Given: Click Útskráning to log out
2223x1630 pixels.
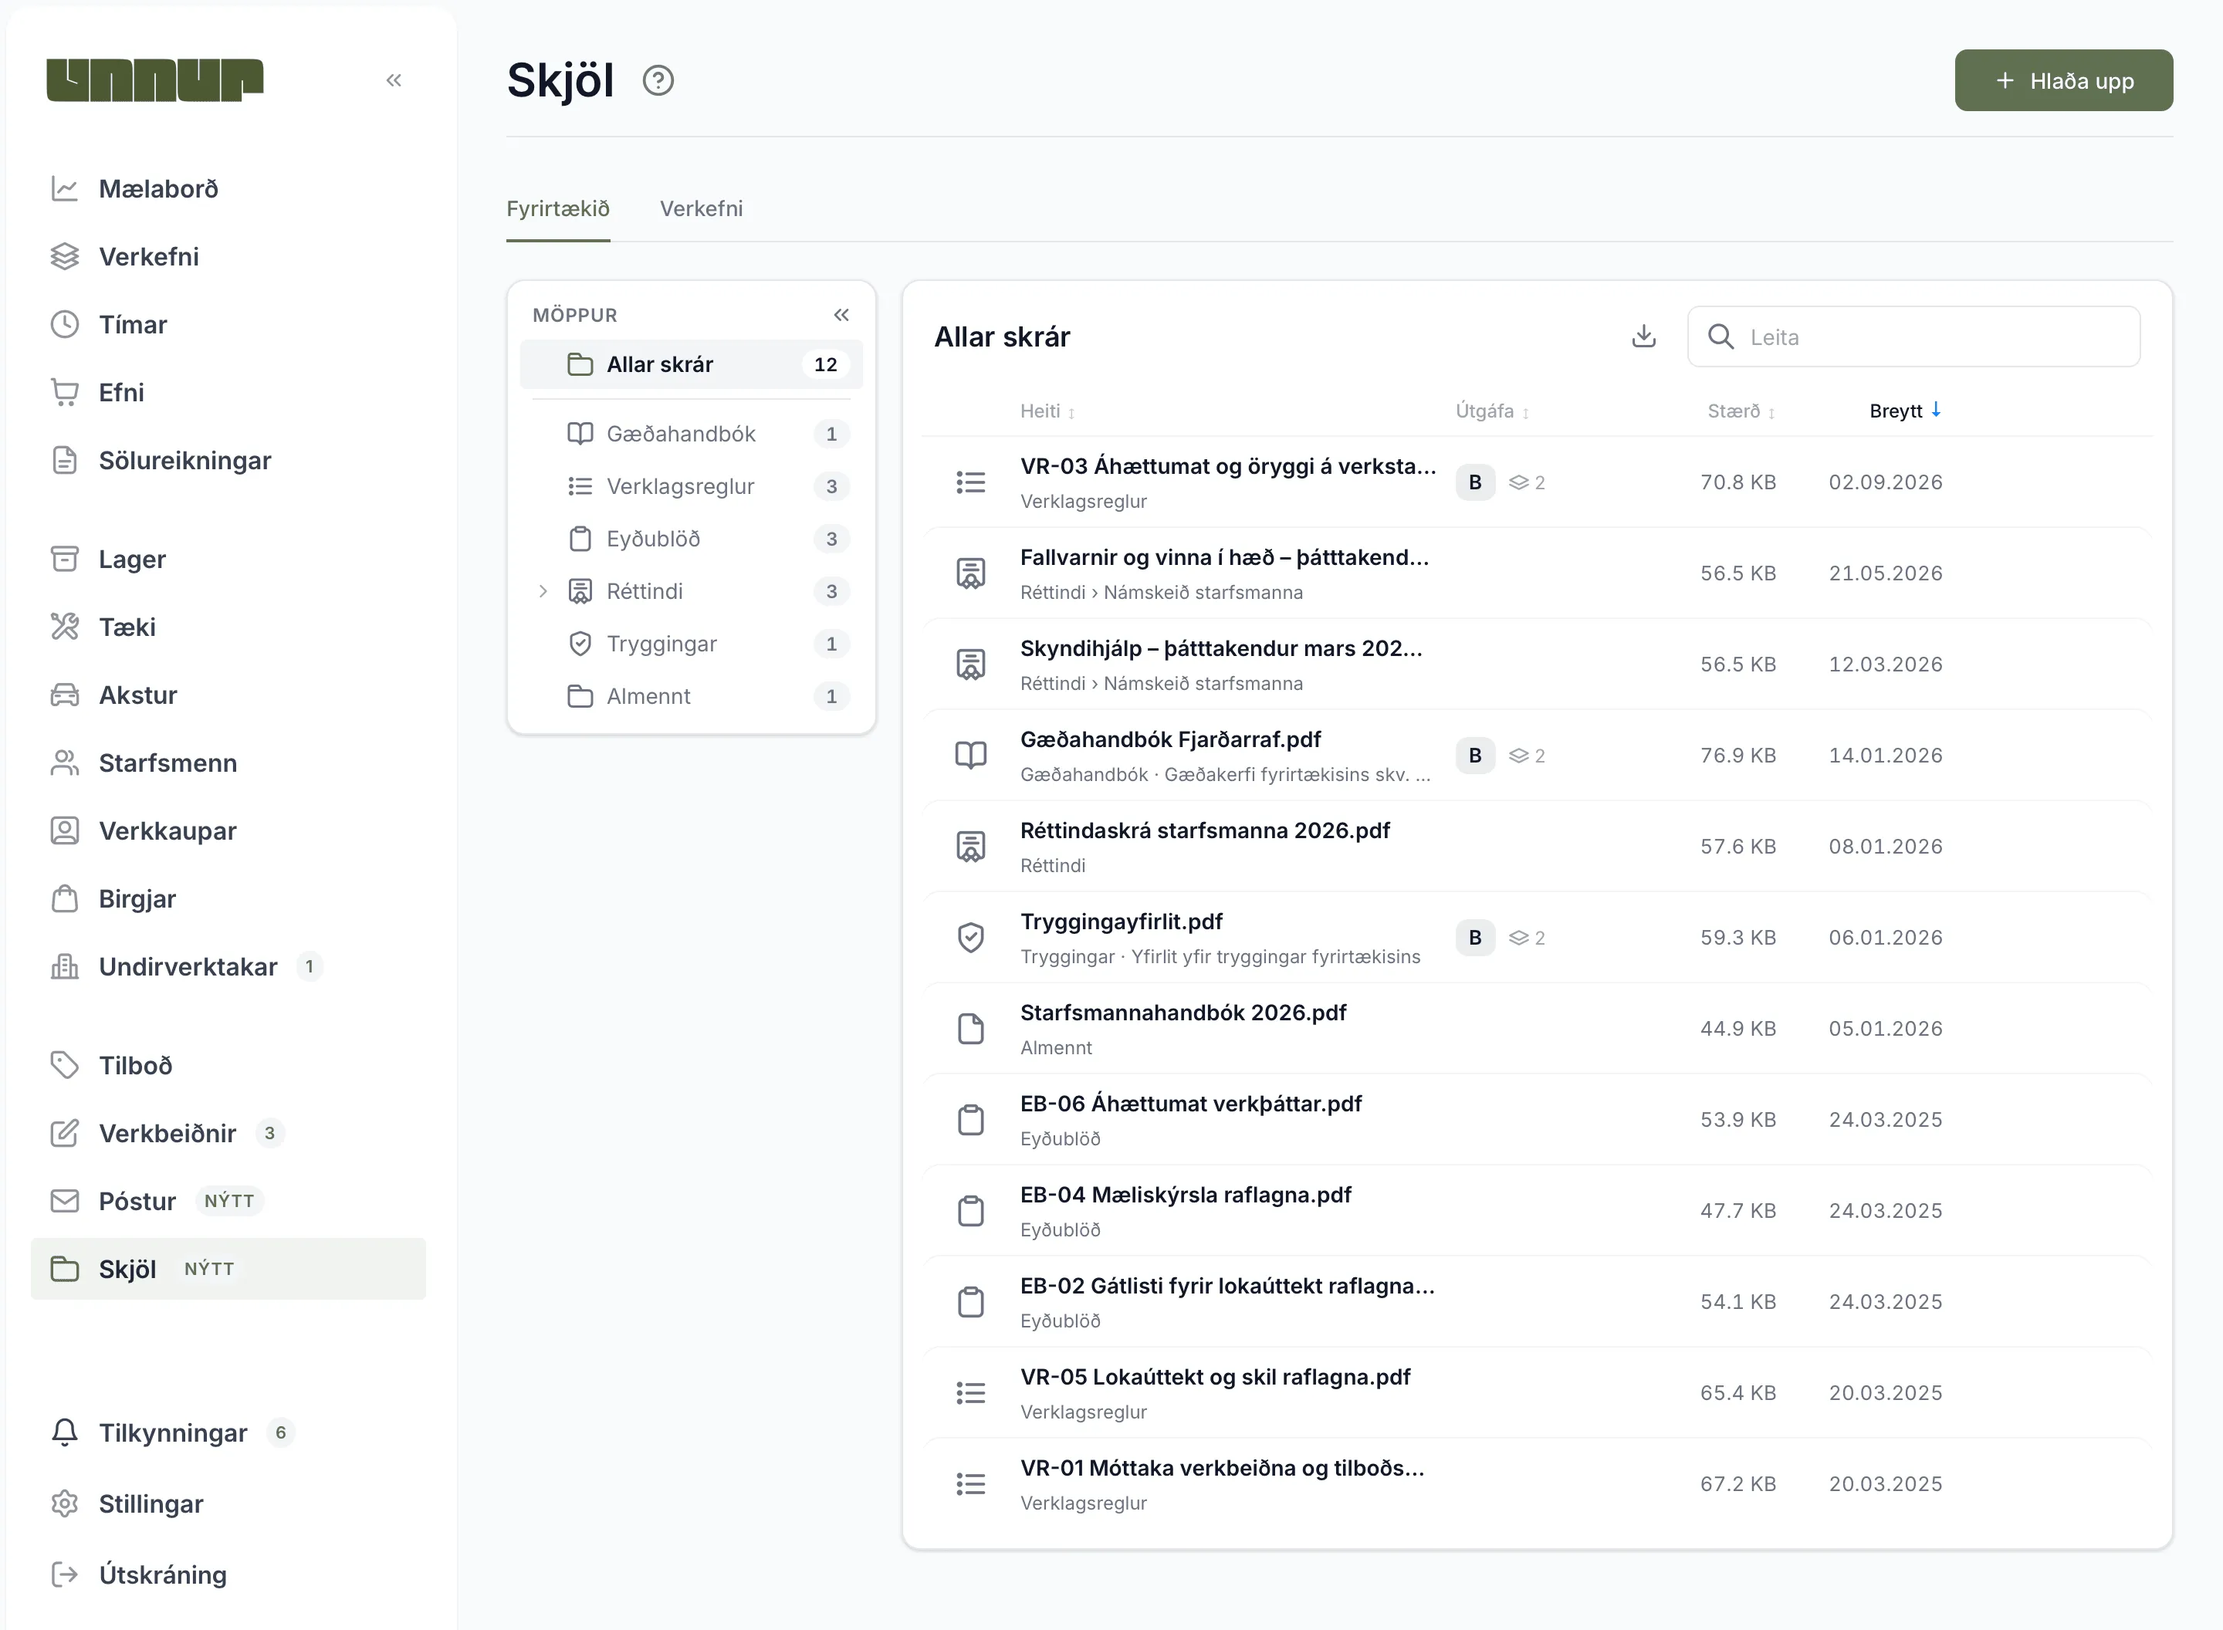Looking at the screenshot, I should pos(228,1574).
